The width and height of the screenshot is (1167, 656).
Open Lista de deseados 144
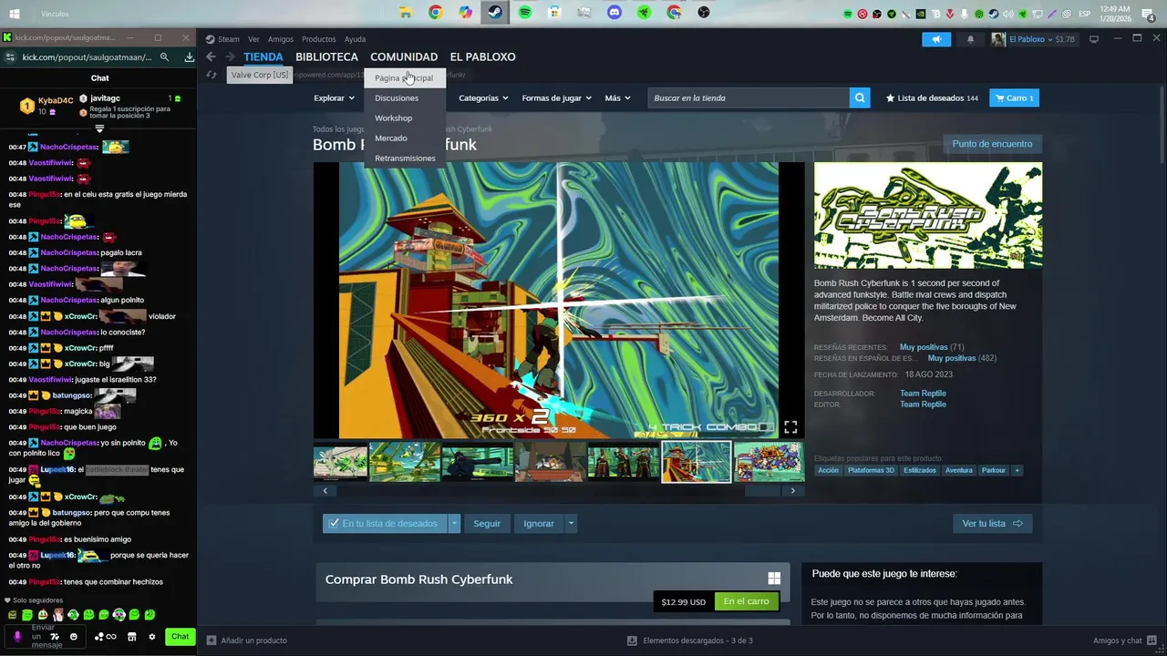tap(932, 97)
